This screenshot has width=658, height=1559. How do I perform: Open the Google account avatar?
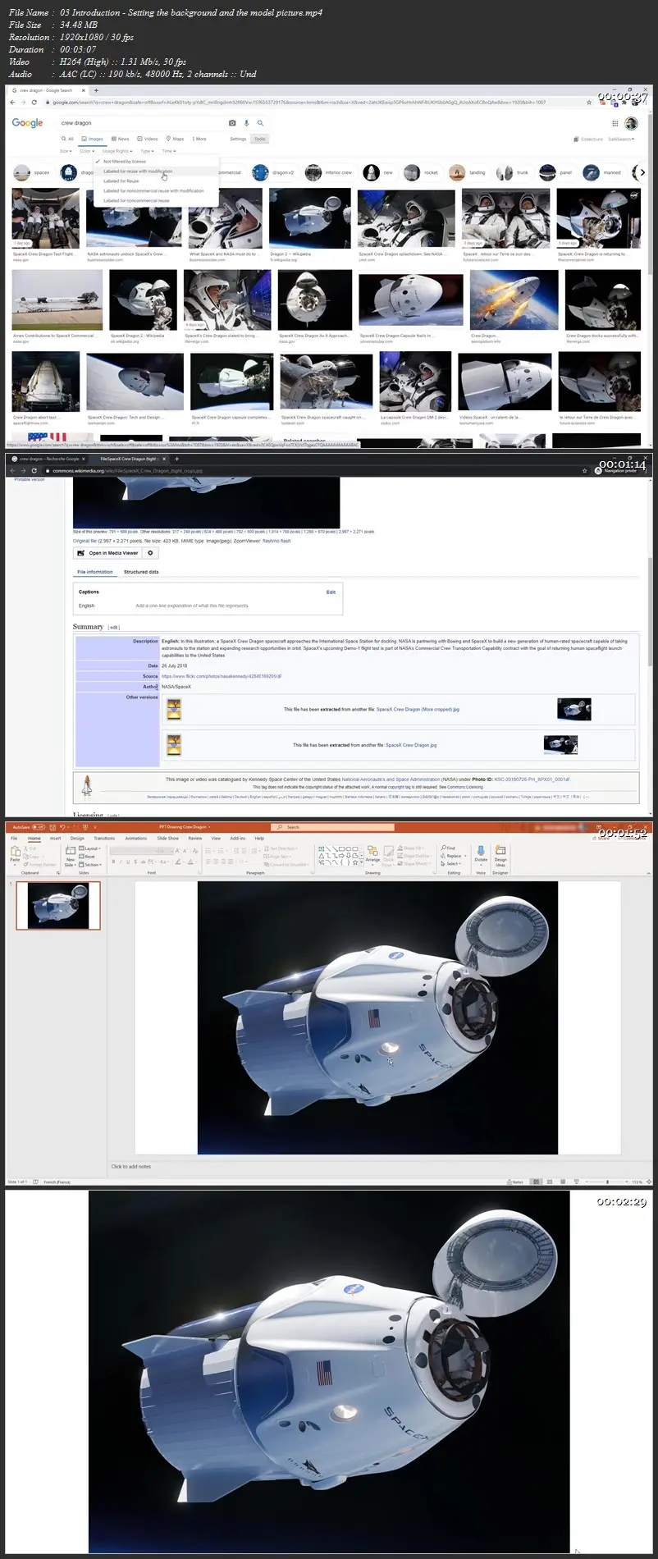(631, 123)
